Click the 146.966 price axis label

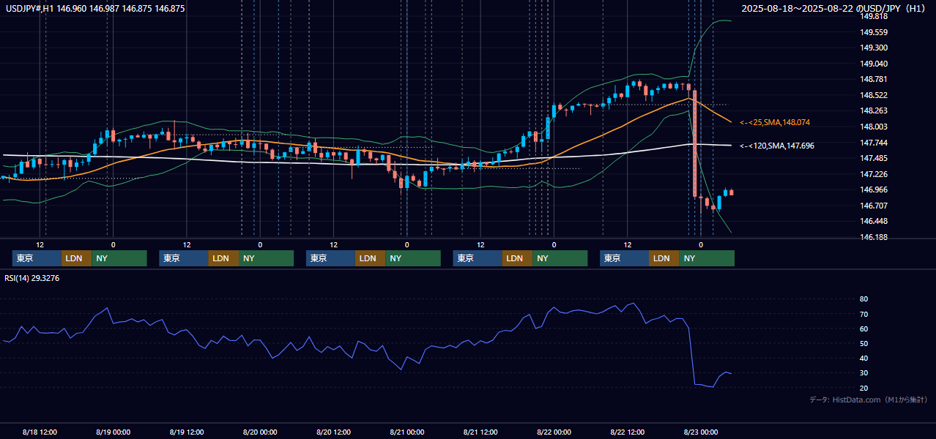pos(874,190)
